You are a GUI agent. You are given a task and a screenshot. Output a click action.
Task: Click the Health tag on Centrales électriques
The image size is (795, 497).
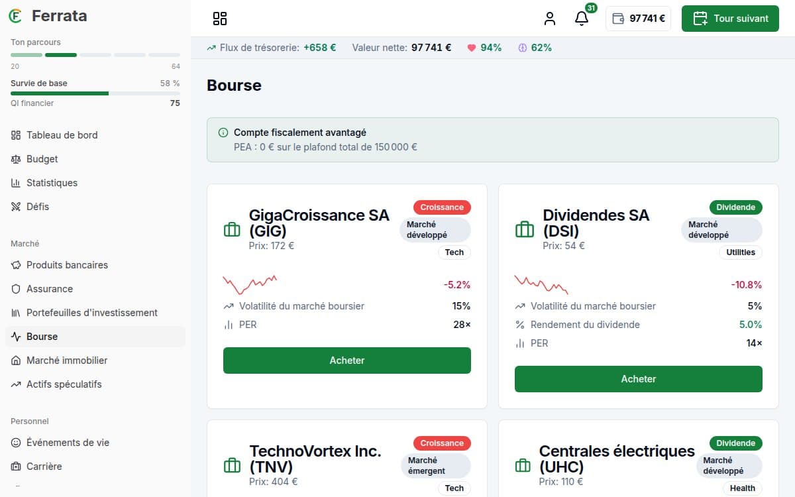(x=743, y=488)
